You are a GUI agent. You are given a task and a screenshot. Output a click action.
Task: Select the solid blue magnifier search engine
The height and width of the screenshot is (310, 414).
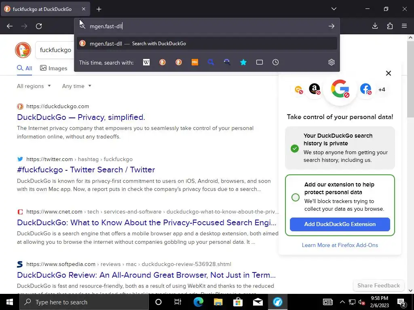[x=211, y=62]
